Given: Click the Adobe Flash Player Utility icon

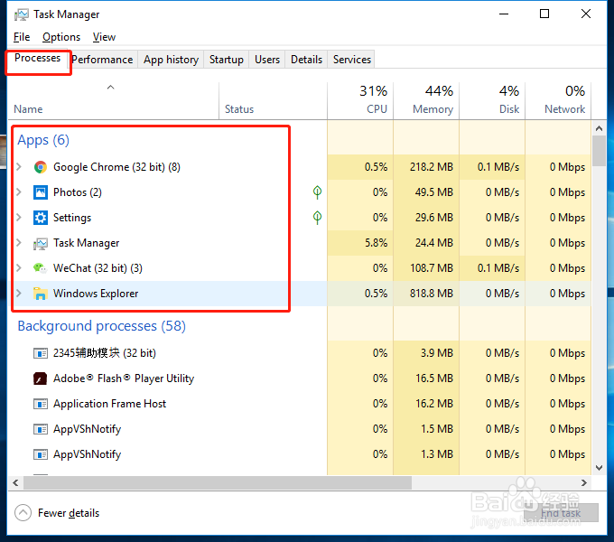Looking at the screenshot, I should point(41,378).
